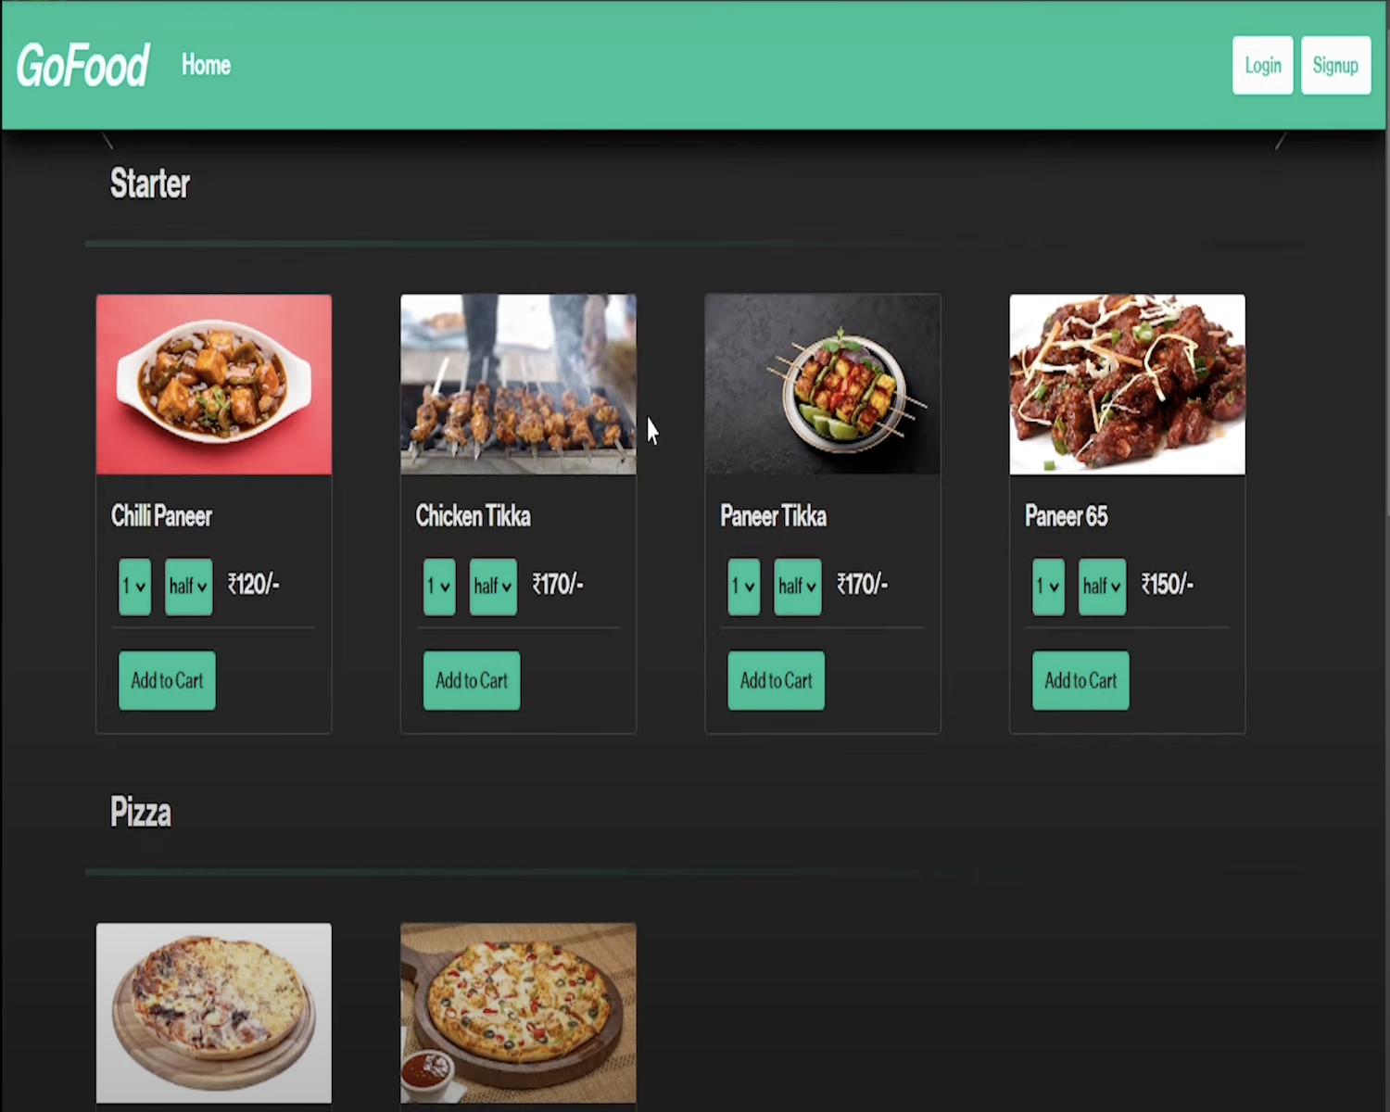Open Chicken Tikka quantity dropdown
Image resolution: width=1390 pixels, height=1112 pixels.
439,587
